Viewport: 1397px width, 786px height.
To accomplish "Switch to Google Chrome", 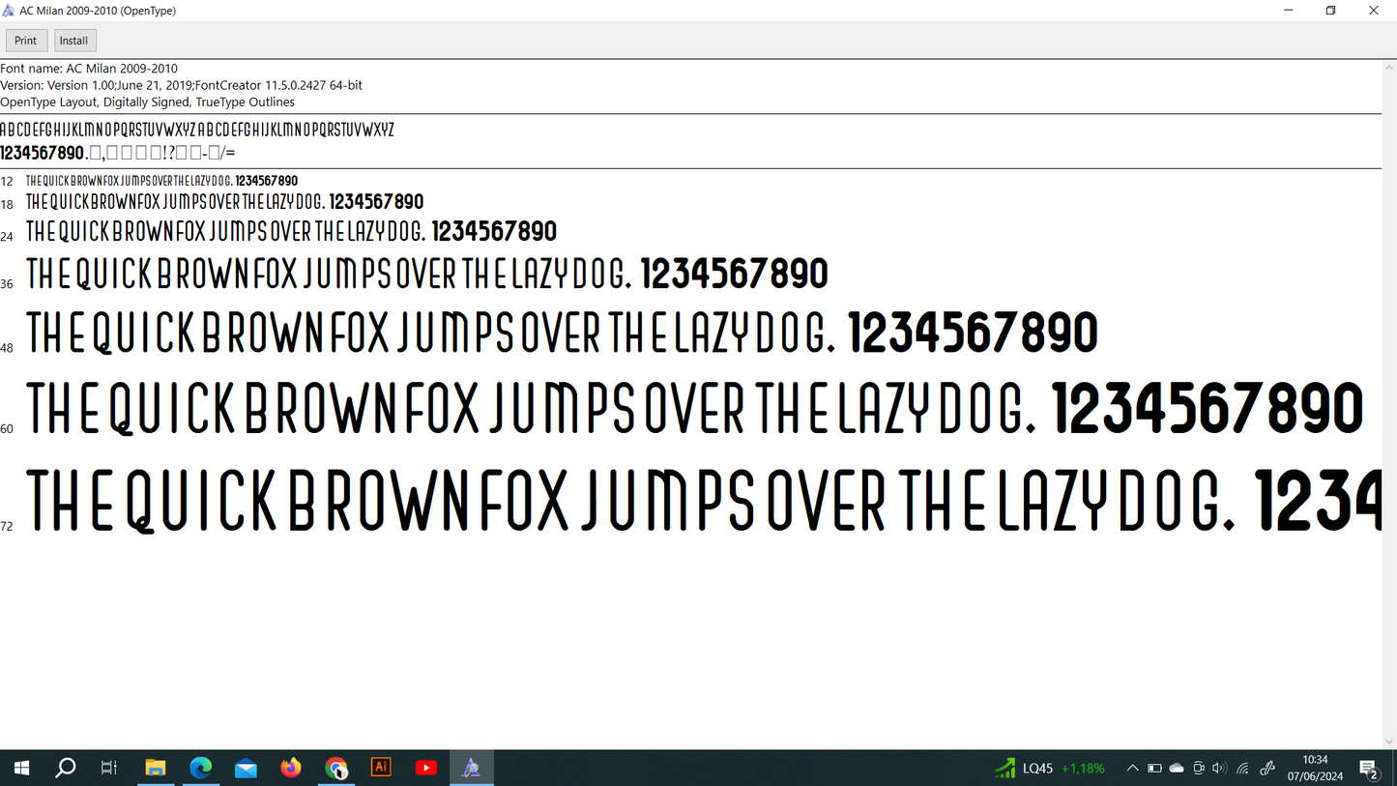I will (x=336, y=768).
